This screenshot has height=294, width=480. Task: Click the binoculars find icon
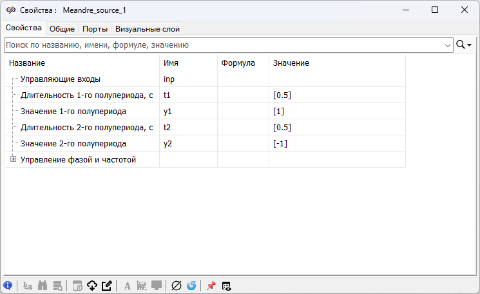click(x=43, y=286)
